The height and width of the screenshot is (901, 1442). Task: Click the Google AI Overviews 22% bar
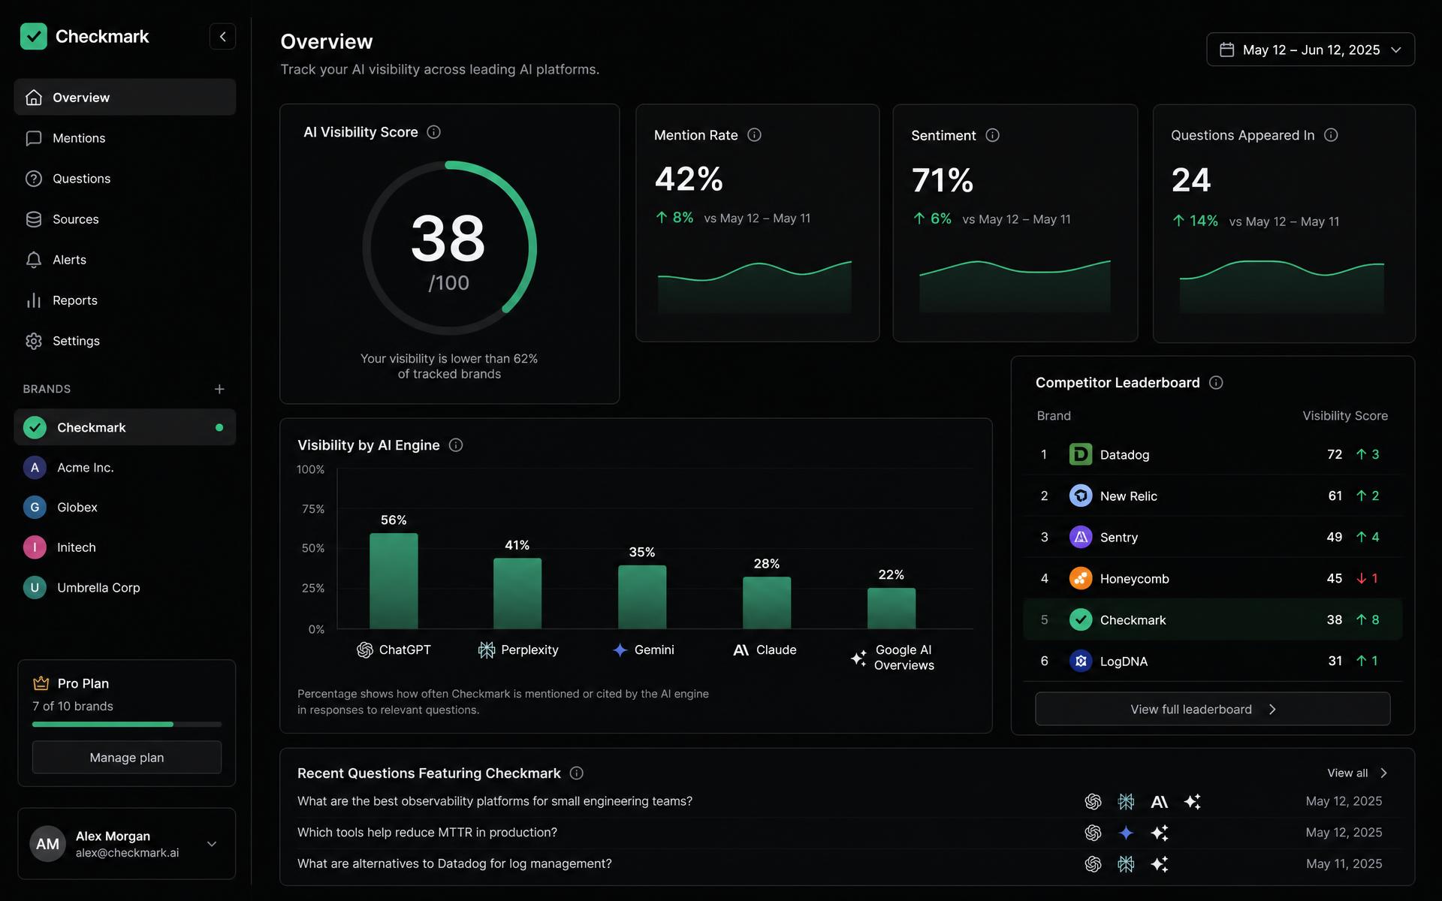pyautogui.click(x=891, y=608)
